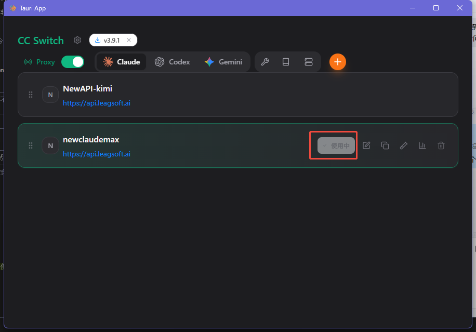Open the newclaudemax api.leagsoft.ai link
This screenshot has width=476, height=332.
pyautogui.click(x=97, y=154)
